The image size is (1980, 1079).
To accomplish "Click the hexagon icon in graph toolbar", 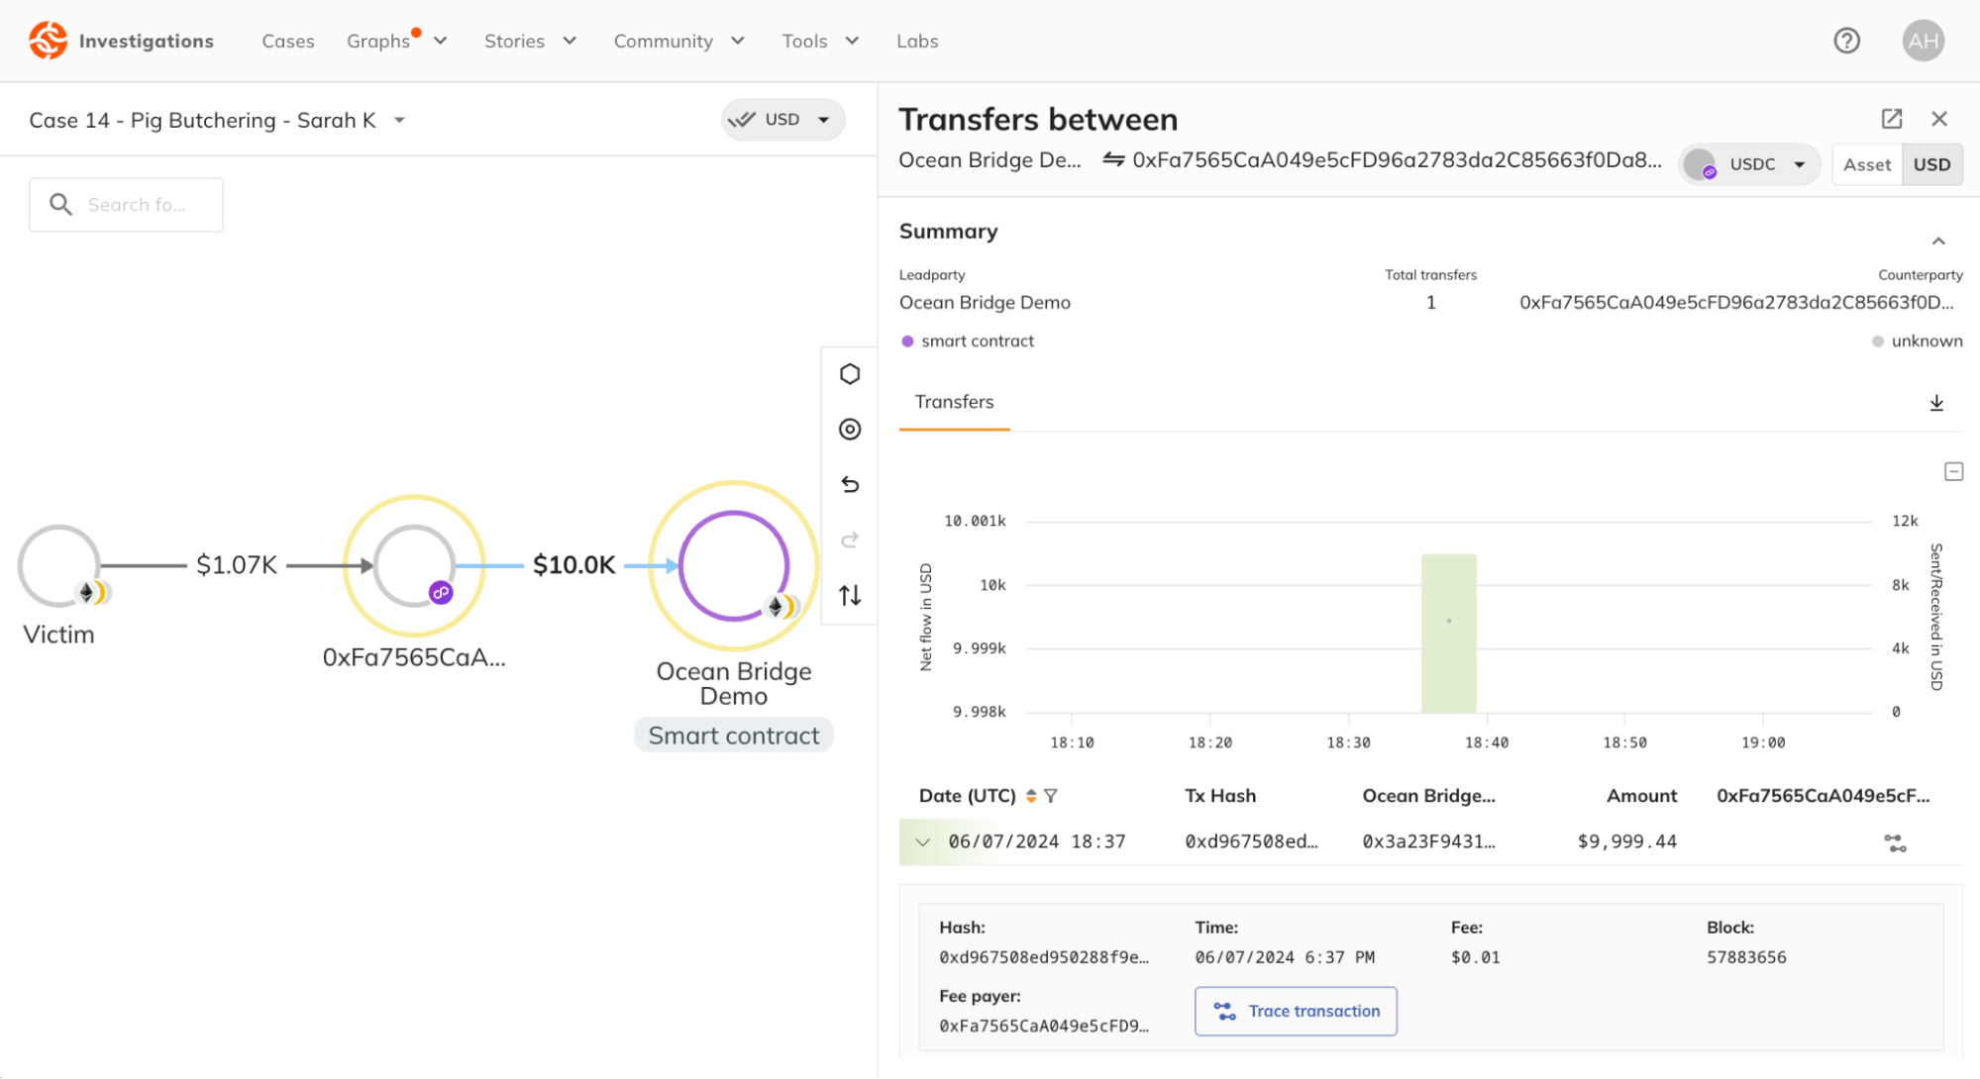I will pyautogui.click(x=850, y=374).
